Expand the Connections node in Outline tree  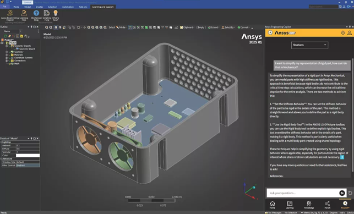click(x=7, y=61)
